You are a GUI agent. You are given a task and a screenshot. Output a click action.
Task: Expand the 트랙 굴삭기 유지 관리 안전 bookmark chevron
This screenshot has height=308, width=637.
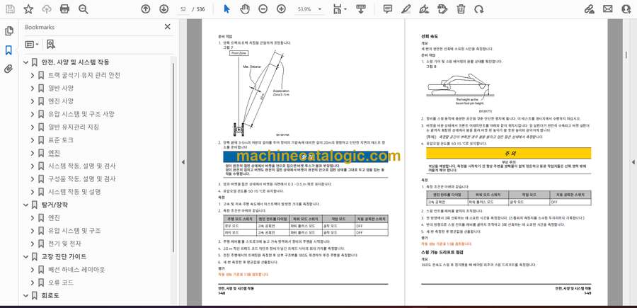33,75
